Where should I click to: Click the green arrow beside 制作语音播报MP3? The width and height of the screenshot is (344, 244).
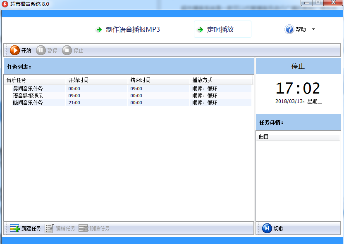[x=99, y=30]
